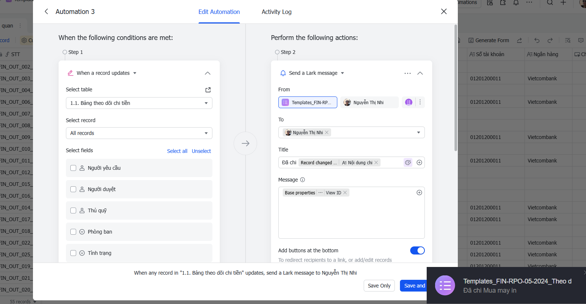Open the All records dropdown
Screen dimensions: 586x304
click(x=139, y=133)
